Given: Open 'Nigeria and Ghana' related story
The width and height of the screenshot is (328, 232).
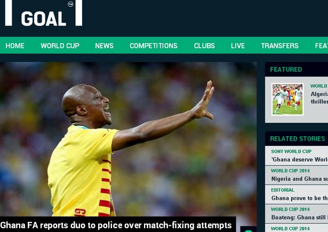Looking at the screenshot, I should [x=300, y=179].
